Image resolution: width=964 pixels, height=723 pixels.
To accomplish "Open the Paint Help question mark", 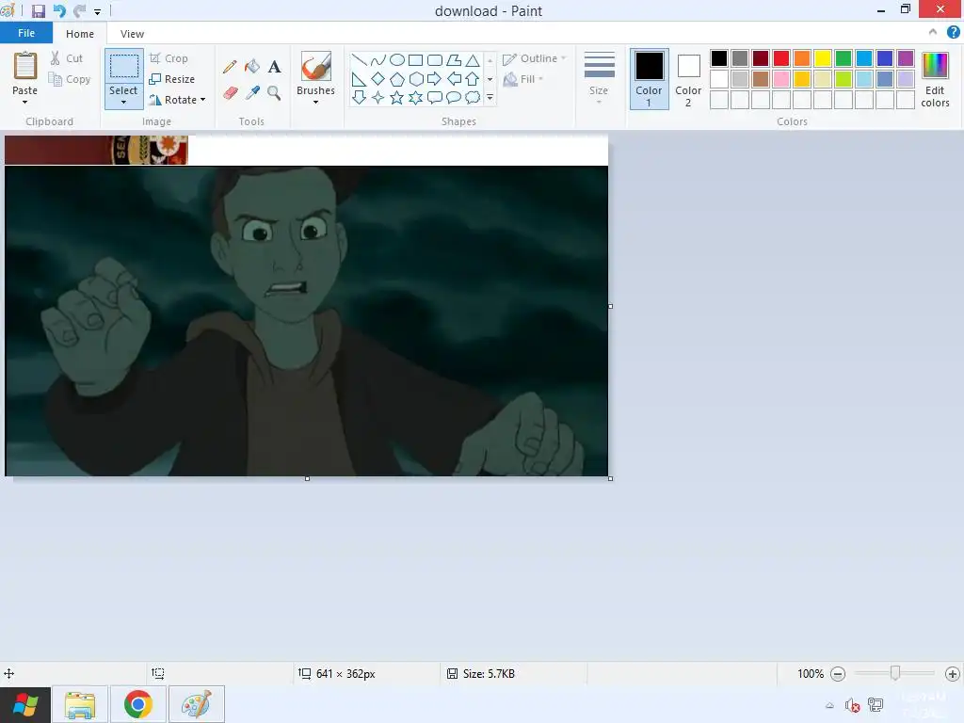I will pos(953,32).
